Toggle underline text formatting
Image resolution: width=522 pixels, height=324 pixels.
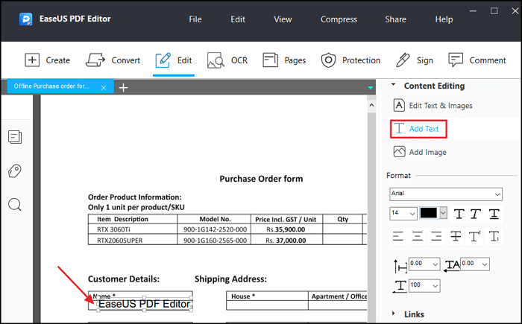pyautogui.click(x=494, y=214)
